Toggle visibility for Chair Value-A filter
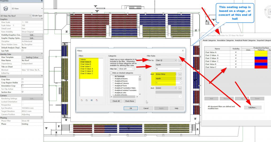The width and height of the screenshot is (271, 142). [x=236, y=52]
